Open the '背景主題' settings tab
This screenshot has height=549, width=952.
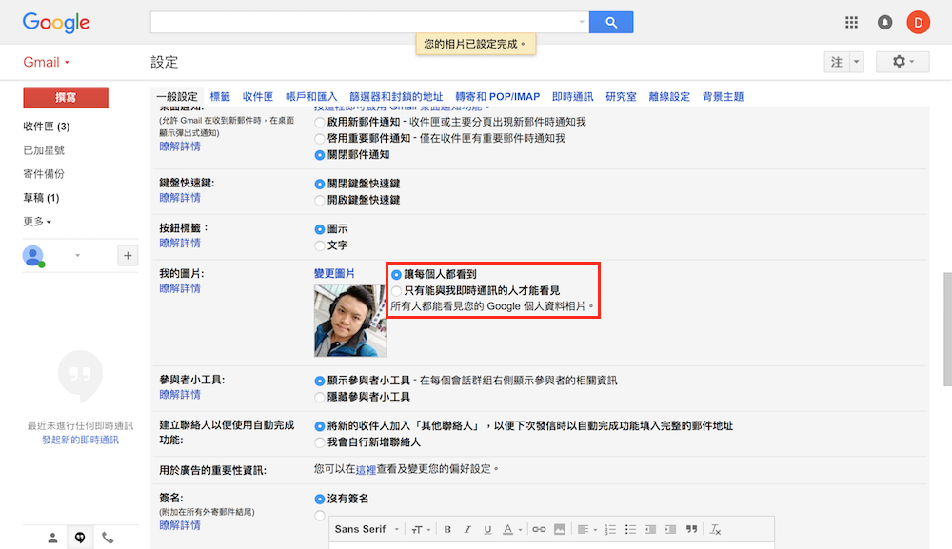(723, 97)
